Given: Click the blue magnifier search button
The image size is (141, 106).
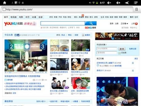Looking at the screenshot, I should [x=91, y=23].
